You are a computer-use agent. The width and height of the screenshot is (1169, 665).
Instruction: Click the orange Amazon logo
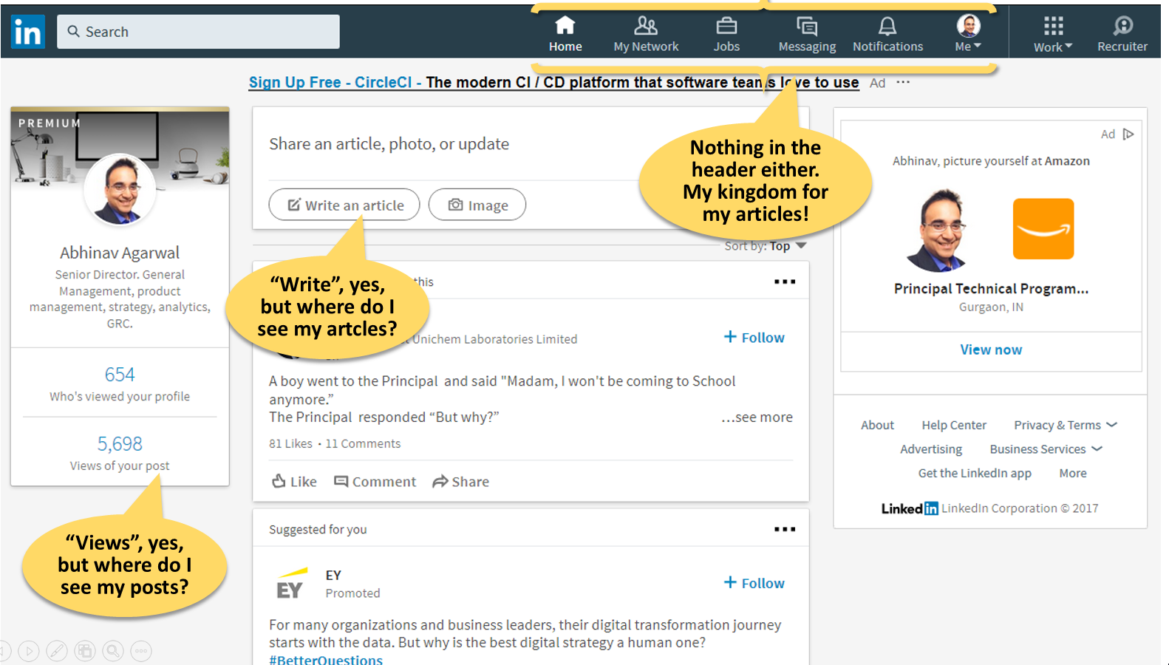pyautogui.click(x=1043, y=228)
